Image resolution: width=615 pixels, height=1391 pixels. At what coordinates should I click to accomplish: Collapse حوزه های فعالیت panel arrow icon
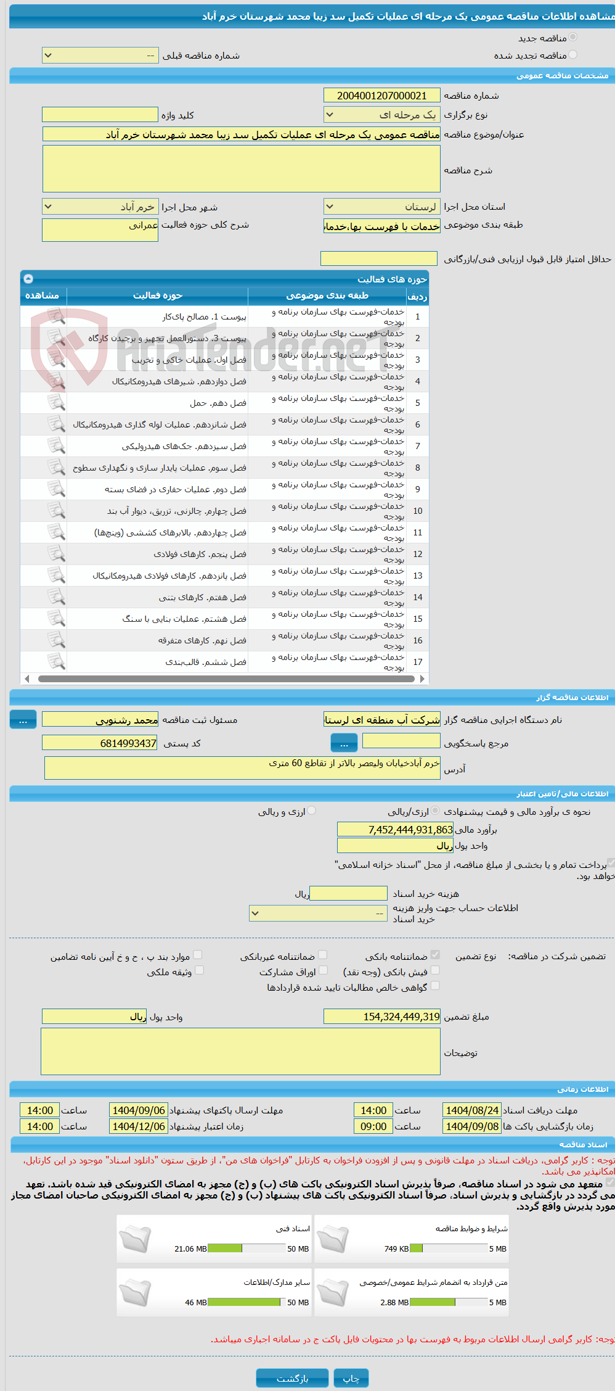28,279
